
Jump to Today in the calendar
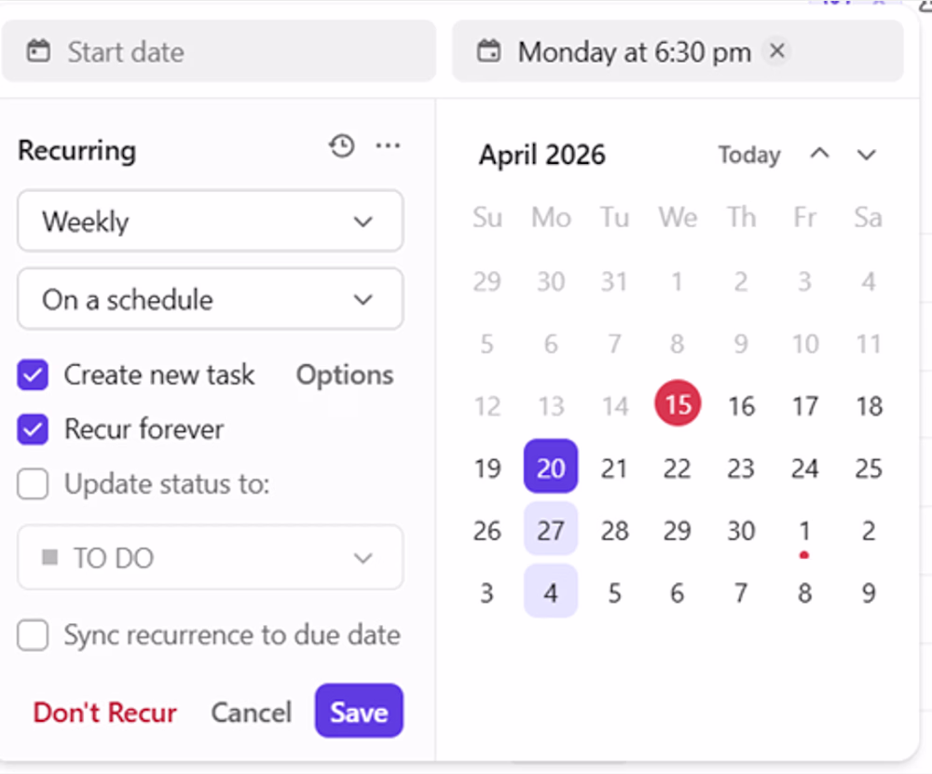click(749, 155)
